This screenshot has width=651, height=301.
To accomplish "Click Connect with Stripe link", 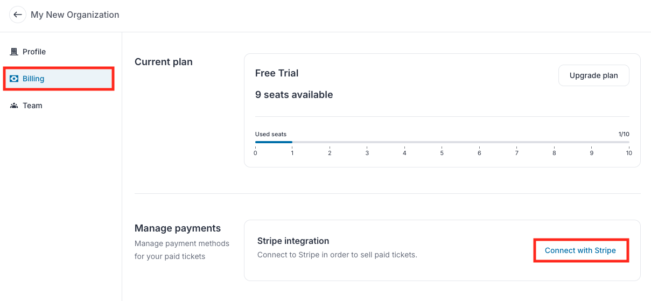I will 580,250.
